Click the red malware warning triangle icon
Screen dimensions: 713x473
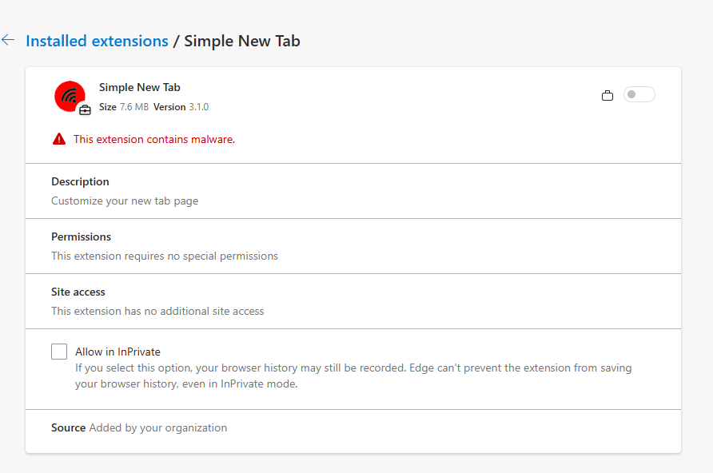click(59, 139)
